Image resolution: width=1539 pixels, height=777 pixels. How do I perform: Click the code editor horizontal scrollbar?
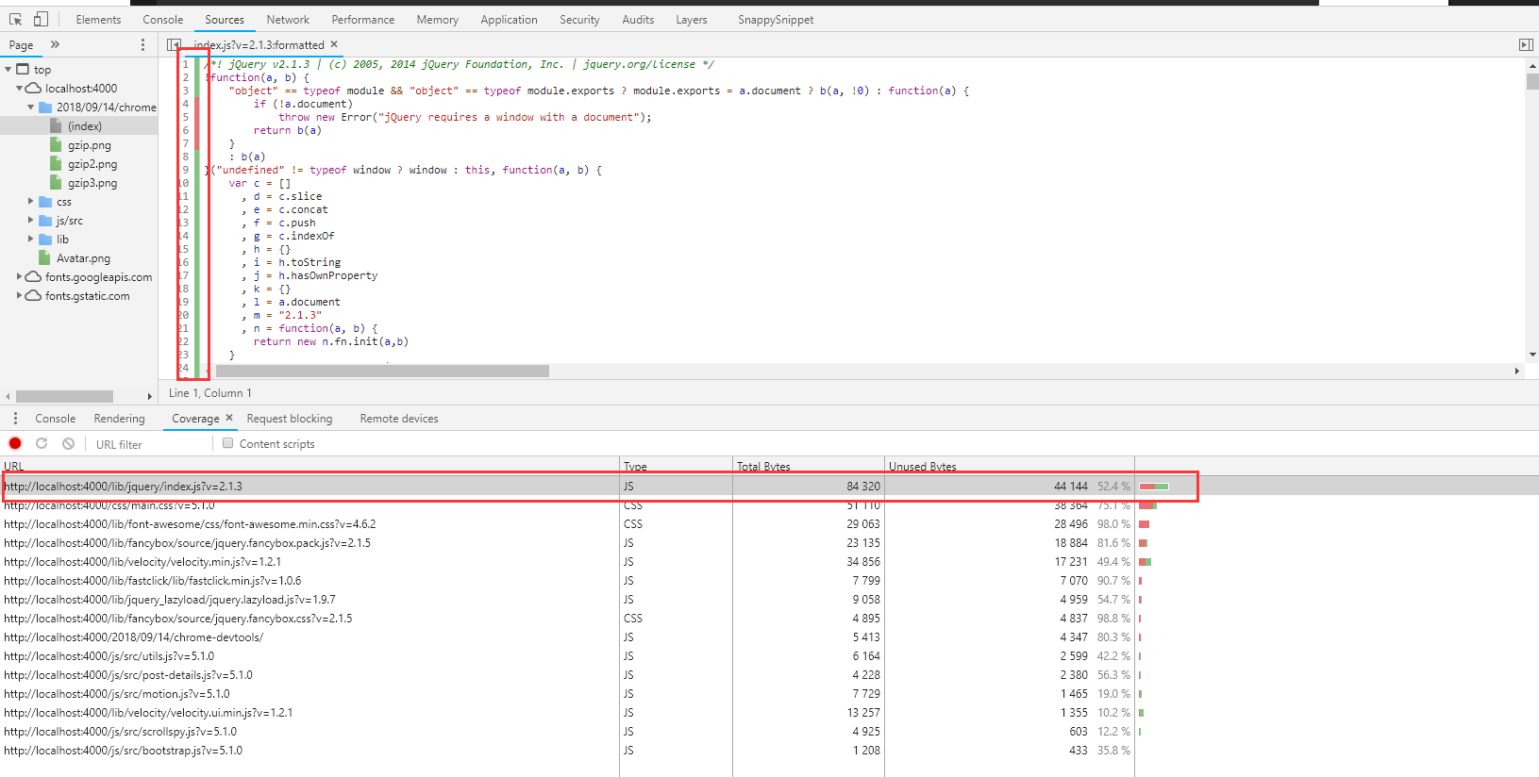[x=382, y=372]
